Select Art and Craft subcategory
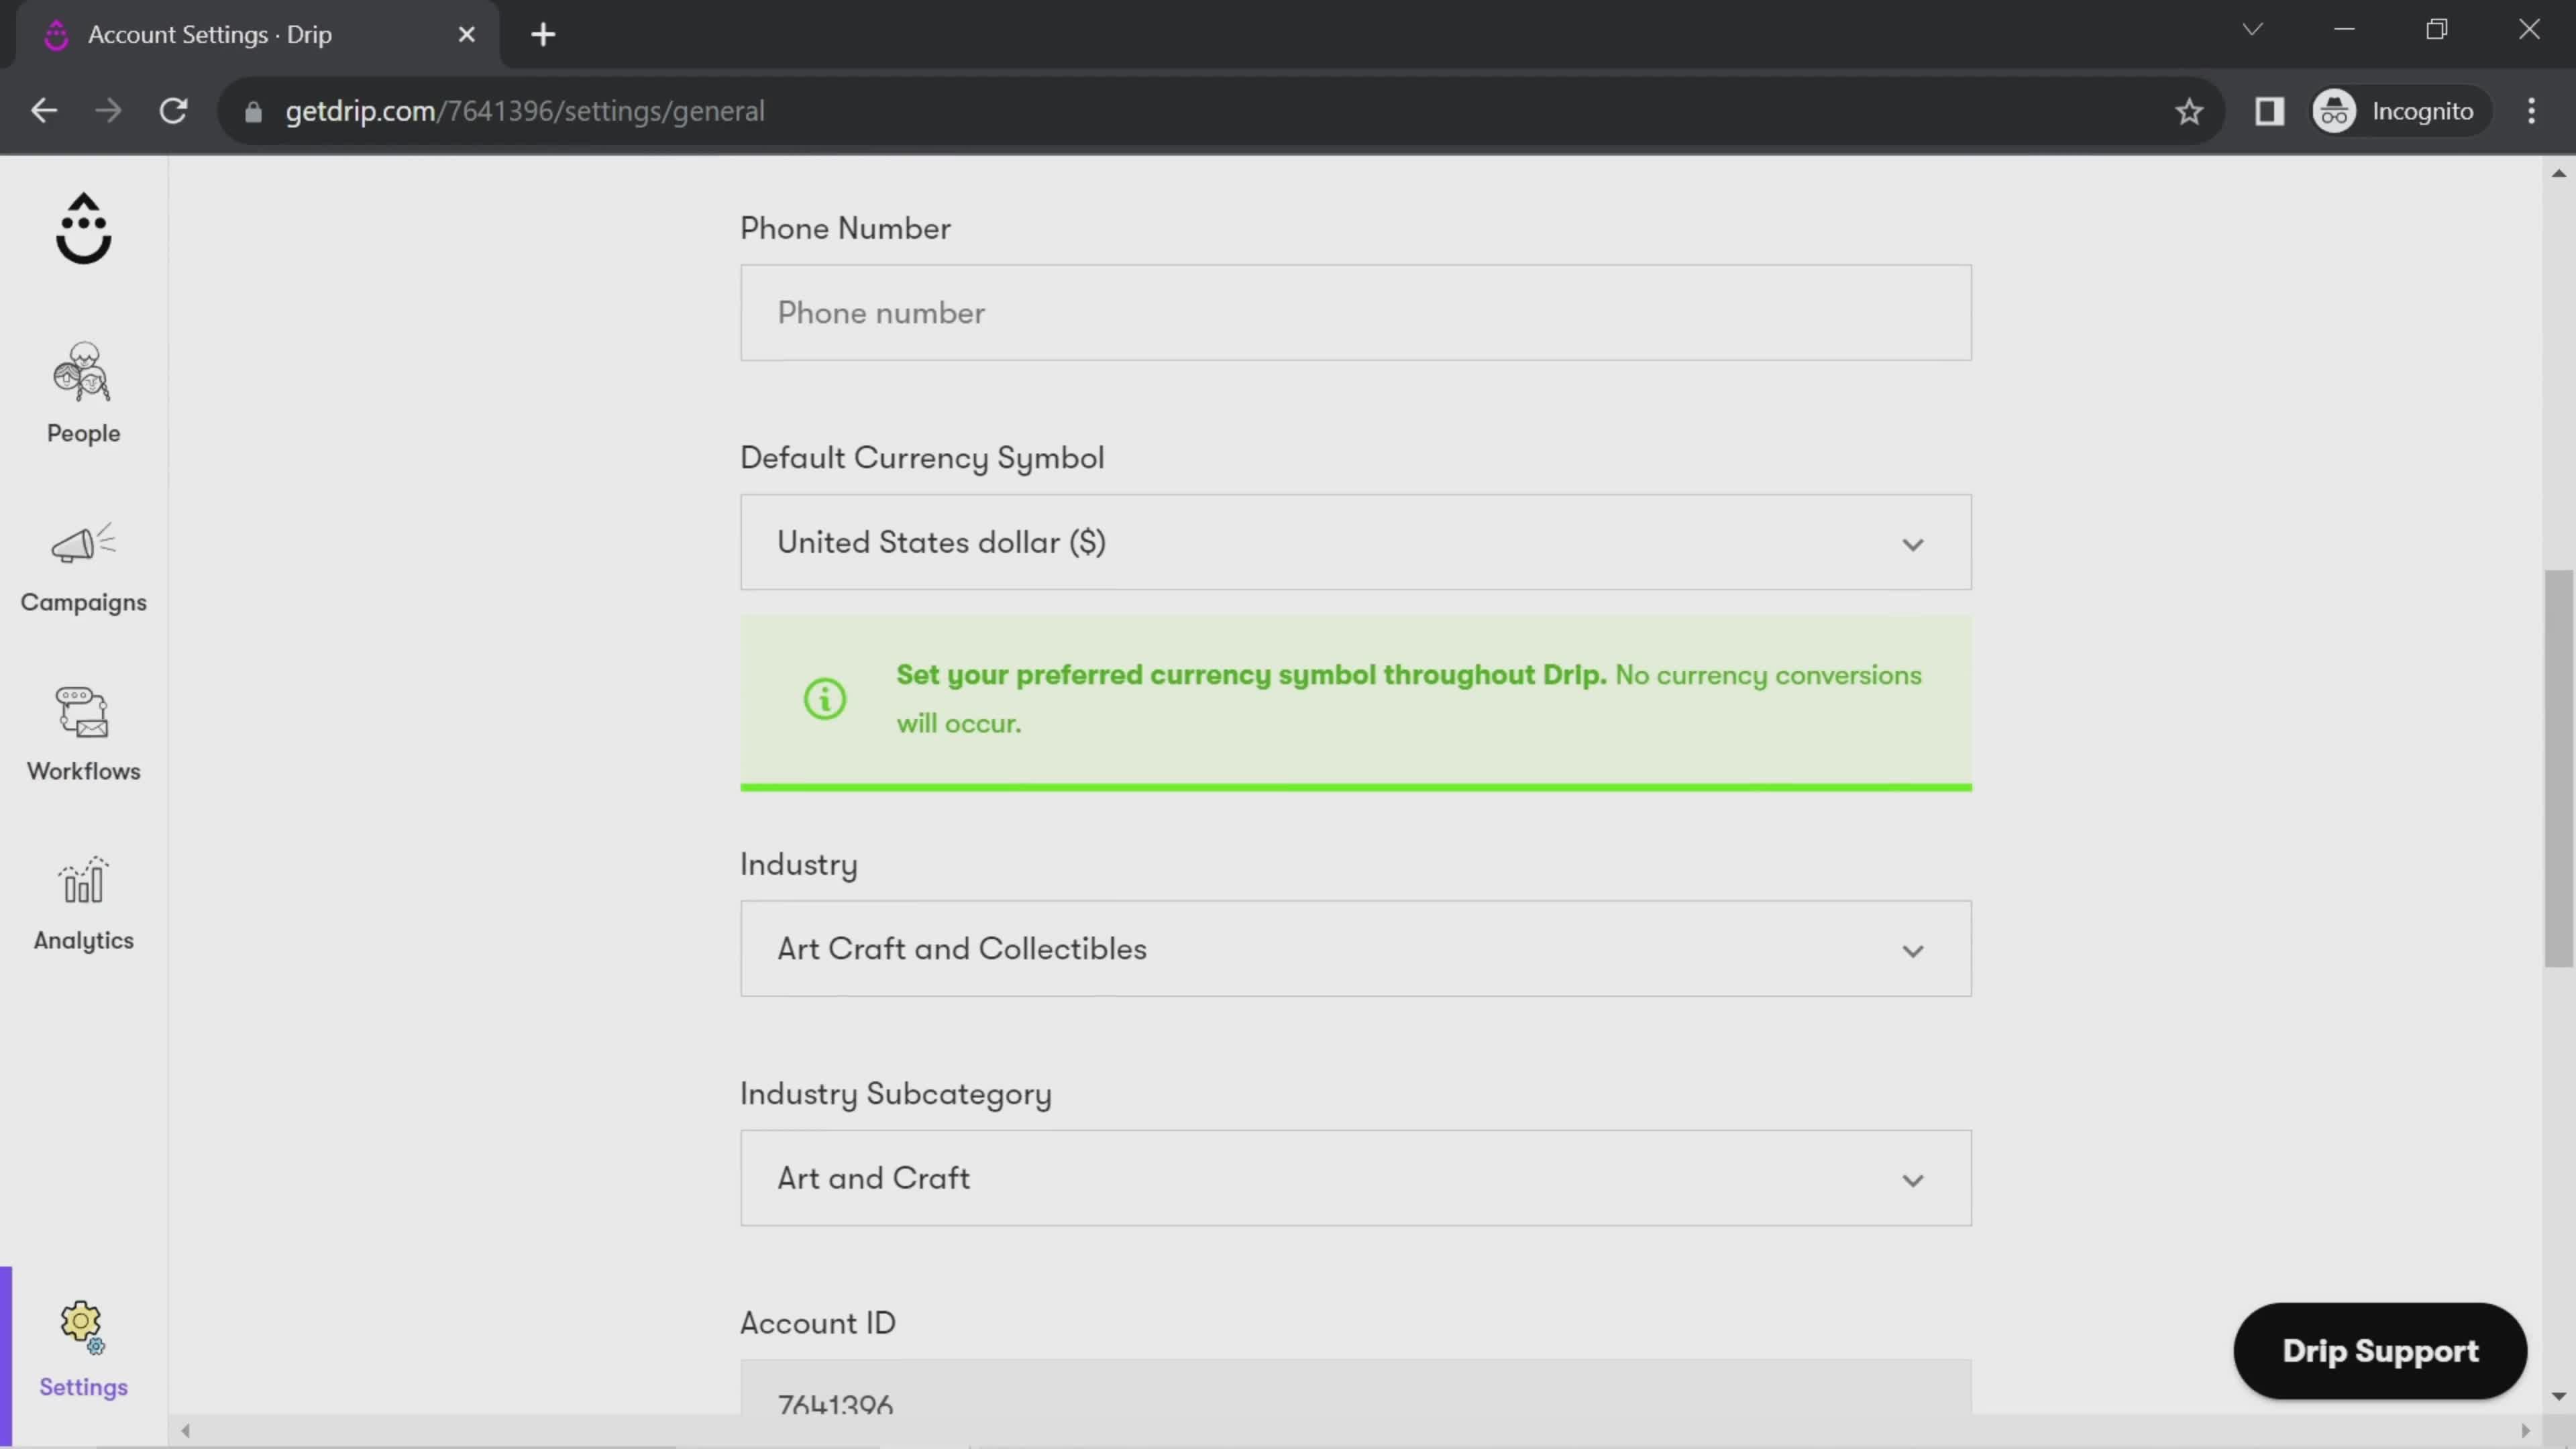 click(x=1355, y=1177)
